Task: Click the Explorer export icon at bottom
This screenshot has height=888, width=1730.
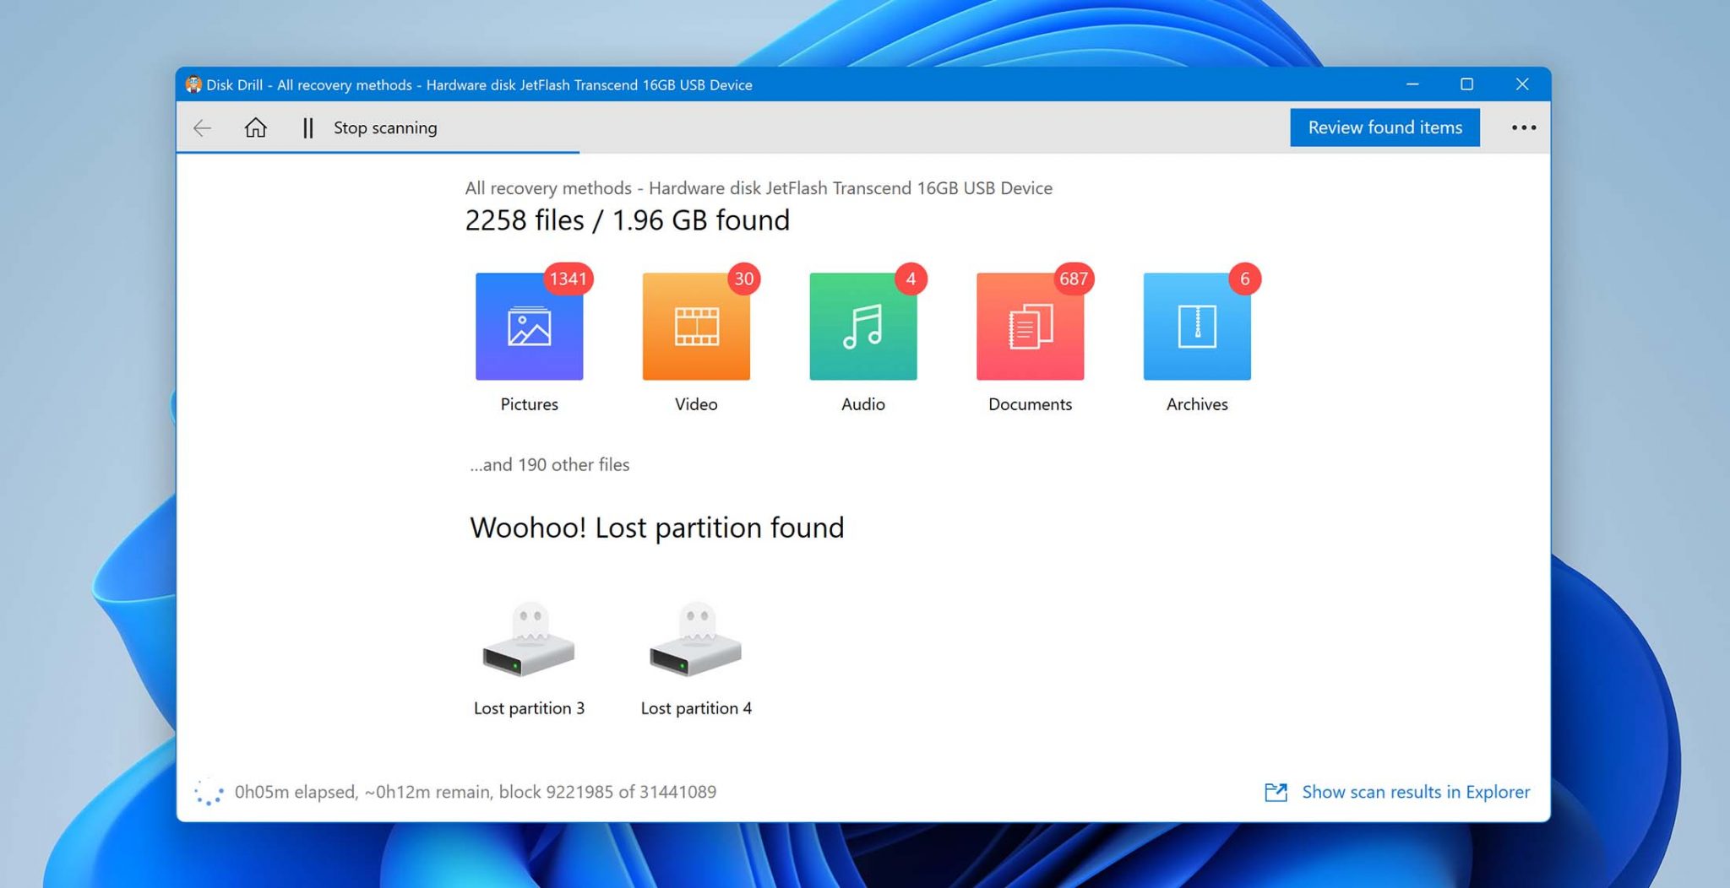Action: (1276, 792)
